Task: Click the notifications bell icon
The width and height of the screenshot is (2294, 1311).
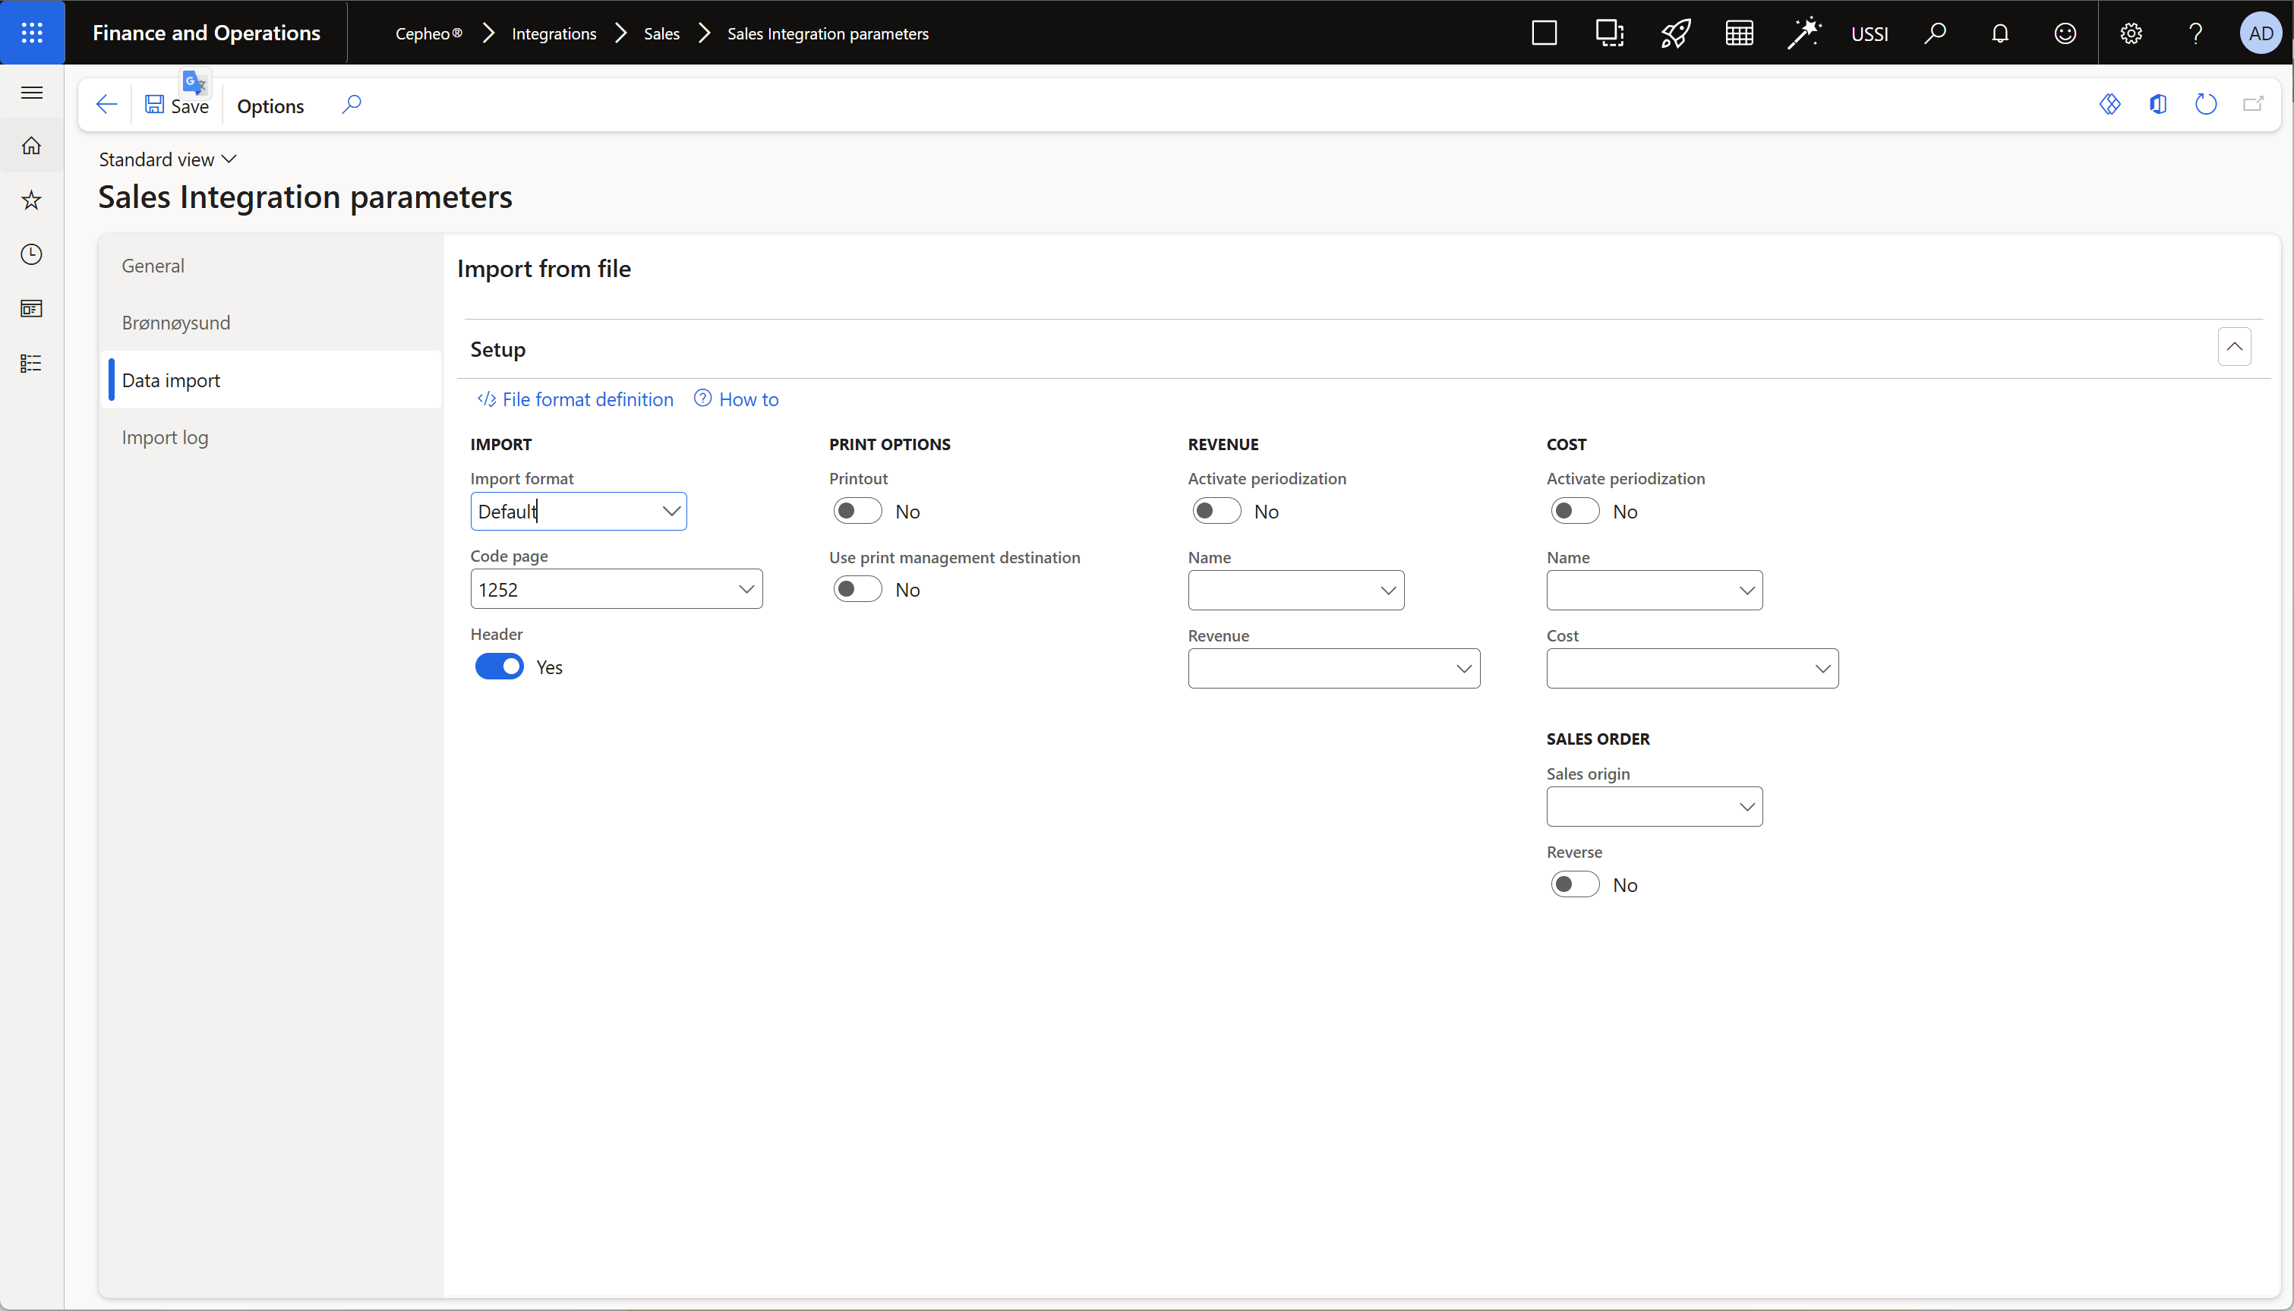Action: pyautogui.click(x=1999, y=33)
